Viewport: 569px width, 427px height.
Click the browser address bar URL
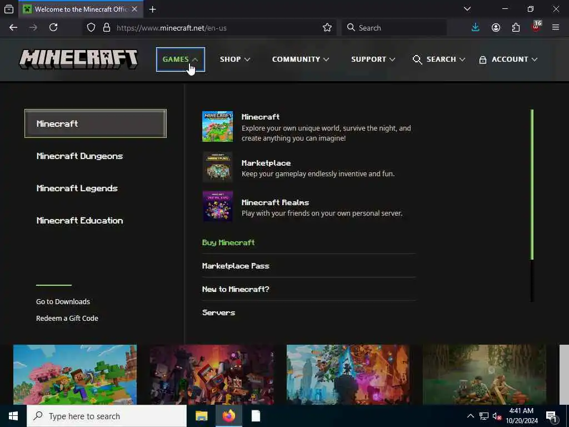pos(171,28)
